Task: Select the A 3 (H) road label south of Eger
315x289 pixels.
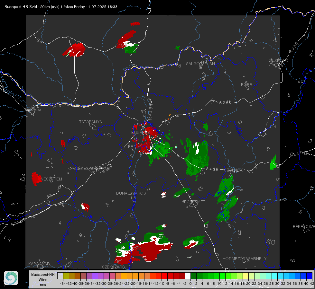Action: pyautogui.click(x=225, y=102)
